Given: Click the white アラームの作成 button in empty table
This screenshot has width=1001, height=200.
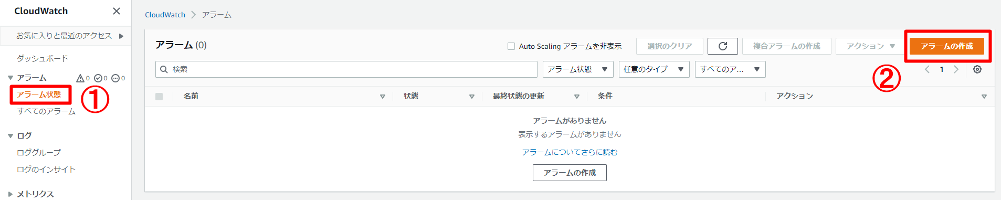Looking at the screenshot, I should coord(570,173).
